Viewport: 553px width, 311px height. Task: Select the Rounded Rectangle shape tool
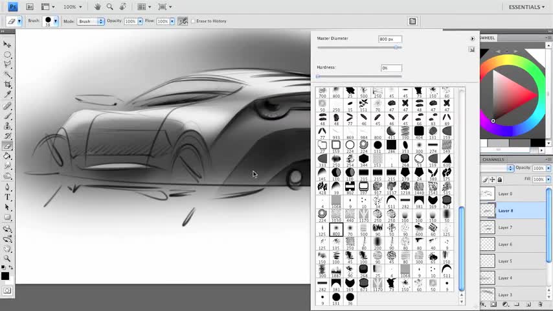(x=7, y=217)
